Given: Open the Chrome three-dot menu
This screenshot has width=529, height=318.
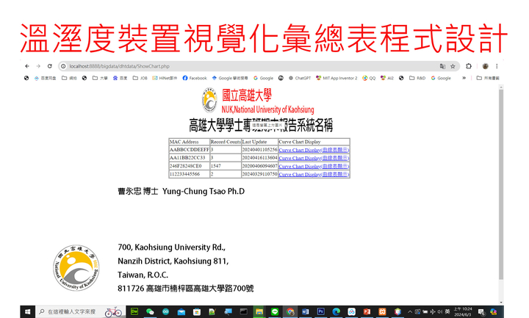Looking at the screenshot, I should coord(497,66).
